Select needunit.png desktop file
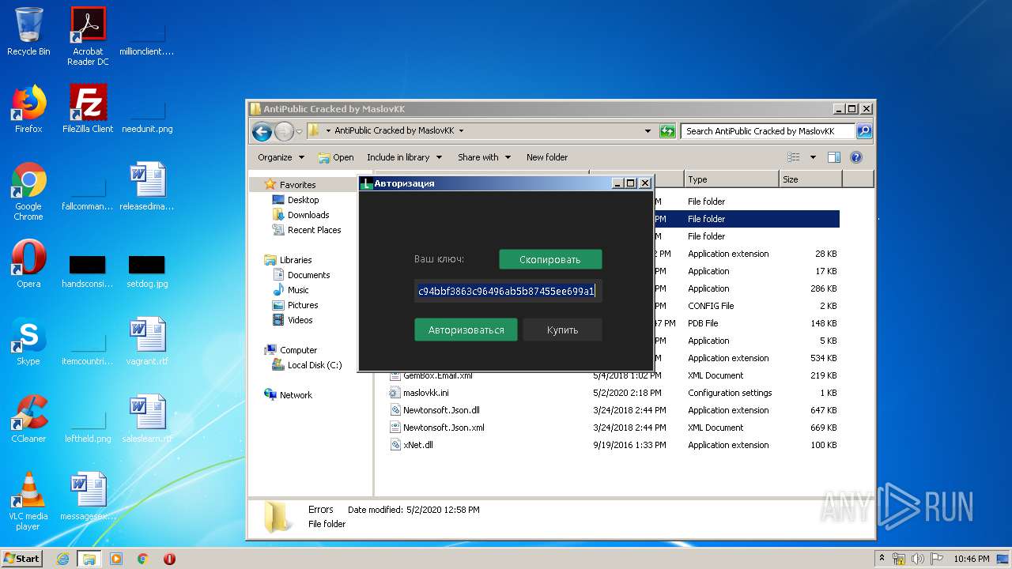 click(x=147, y=117)
